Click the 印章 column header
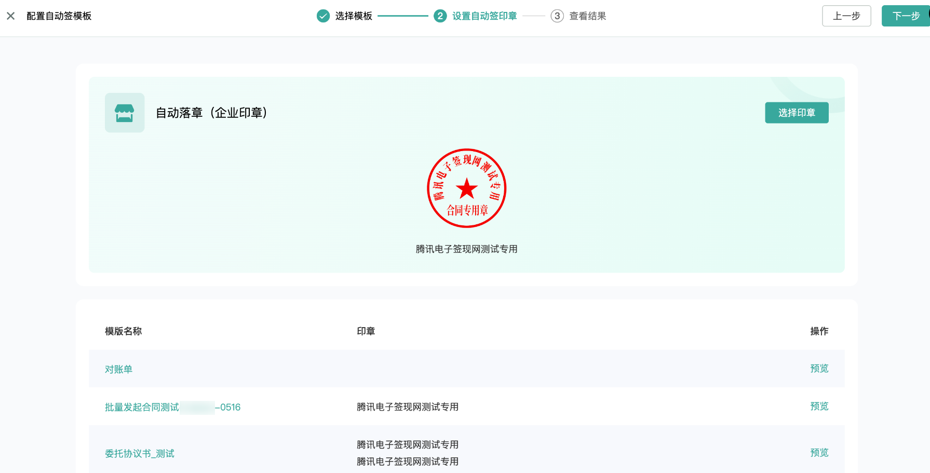This screenshot has width=930, height=473. [x=366, y=331]
